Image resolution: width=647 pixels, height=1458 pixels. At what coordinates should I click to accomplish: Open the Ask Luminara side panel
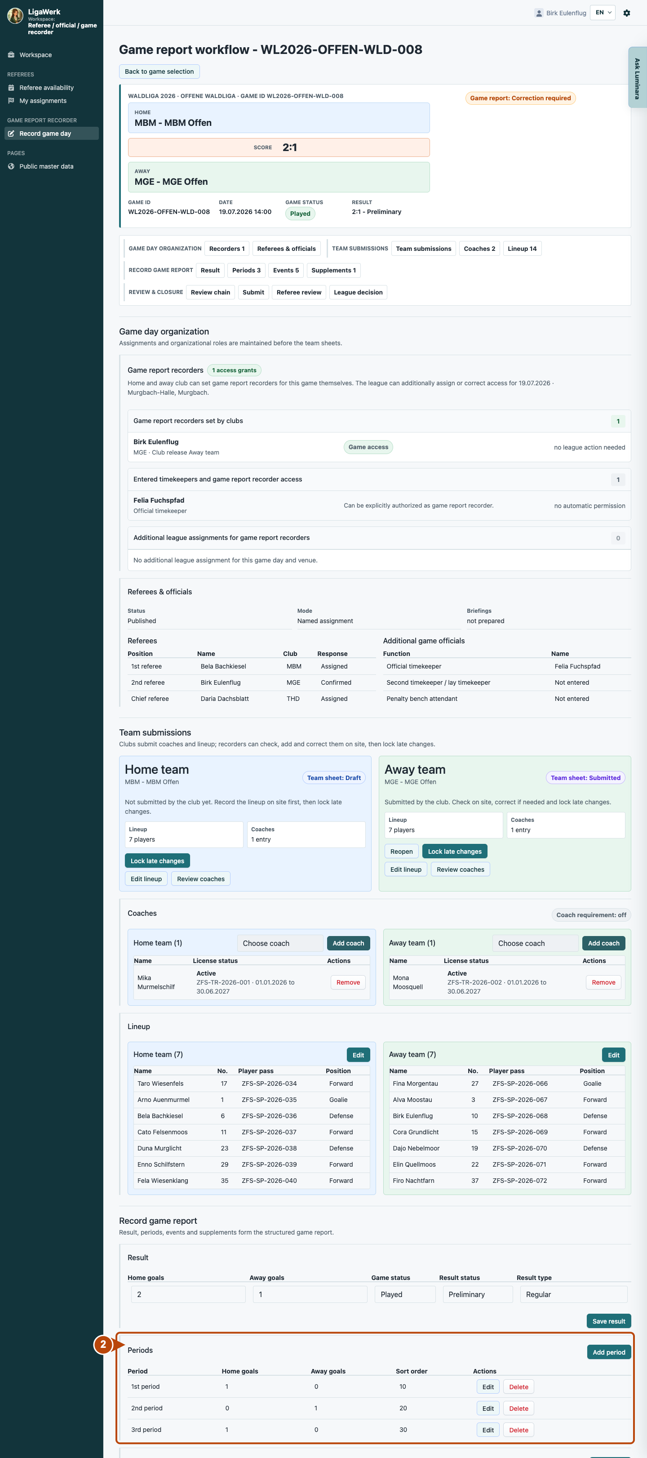click(638, 77)
